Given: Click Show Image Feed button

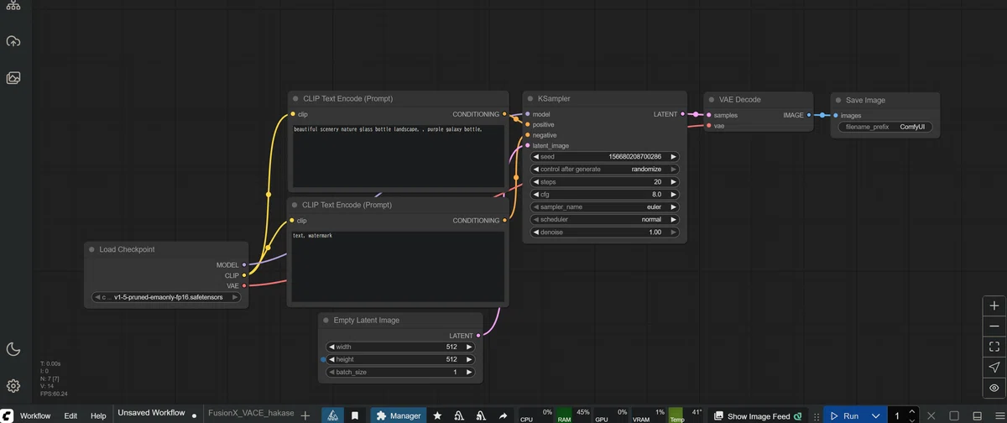Looking at the screenshot, I should (x=759, y=415).
